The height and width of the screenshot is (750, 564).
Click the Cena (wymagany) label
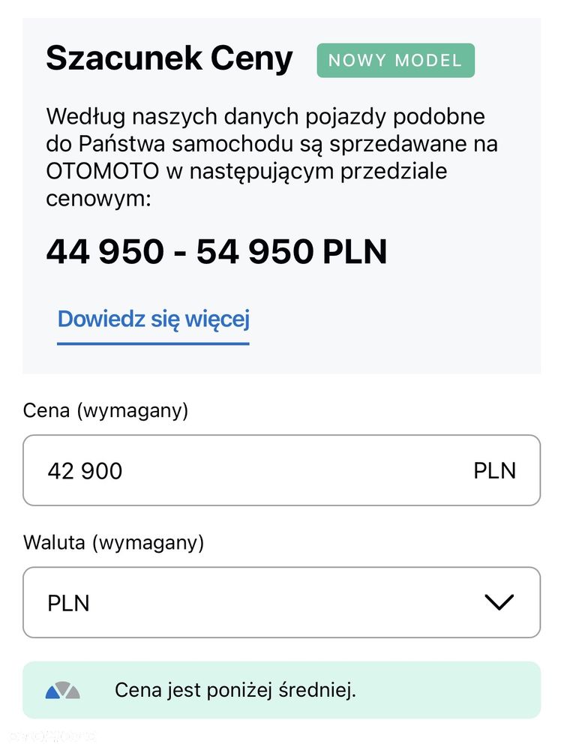pyautogui.click(x=106, y=411)
